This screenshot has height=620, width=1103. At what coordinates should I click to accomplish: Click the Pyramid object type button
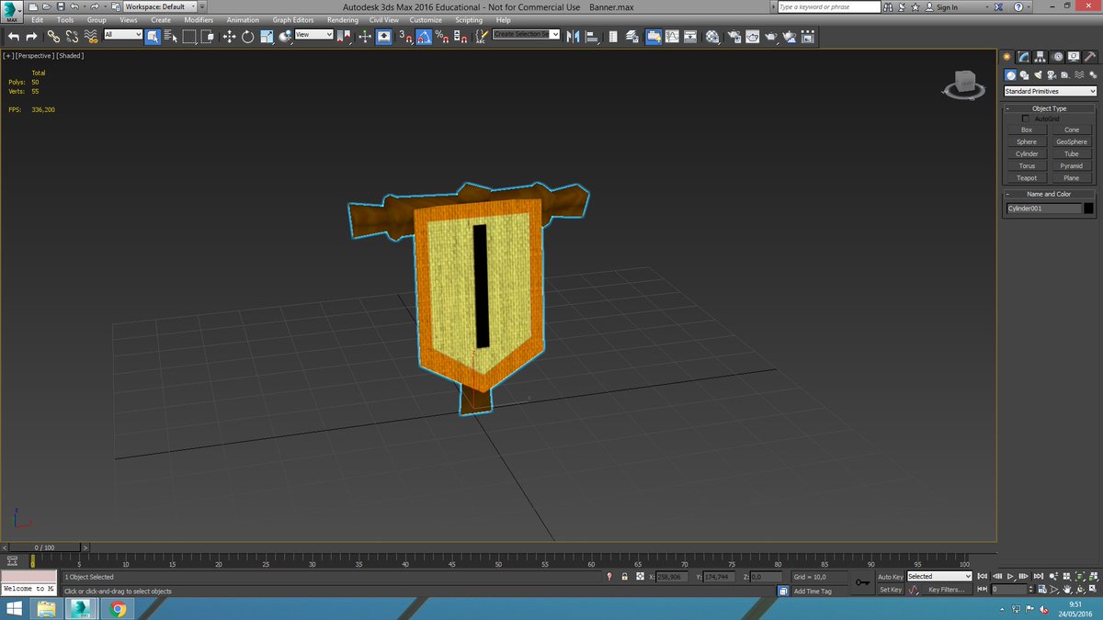(1072, 166)
